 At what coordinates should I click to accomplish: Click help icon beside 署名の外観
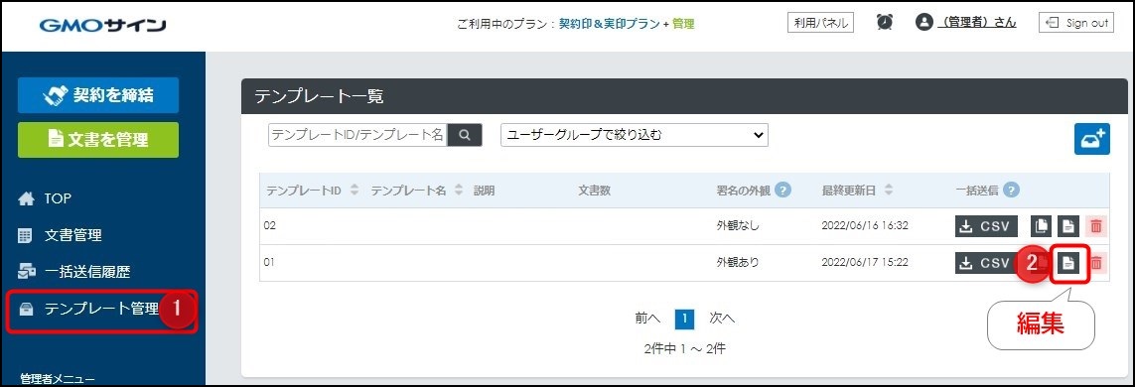pos(782,191)
